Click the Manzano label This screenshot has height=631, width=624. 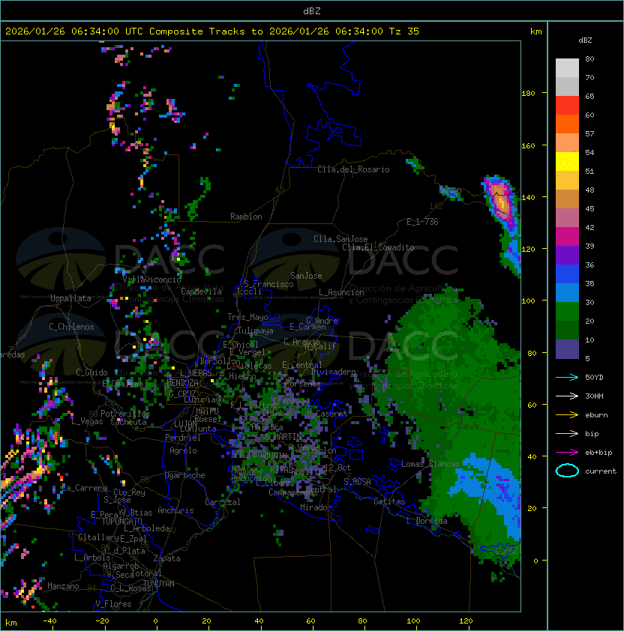[63, 586]
